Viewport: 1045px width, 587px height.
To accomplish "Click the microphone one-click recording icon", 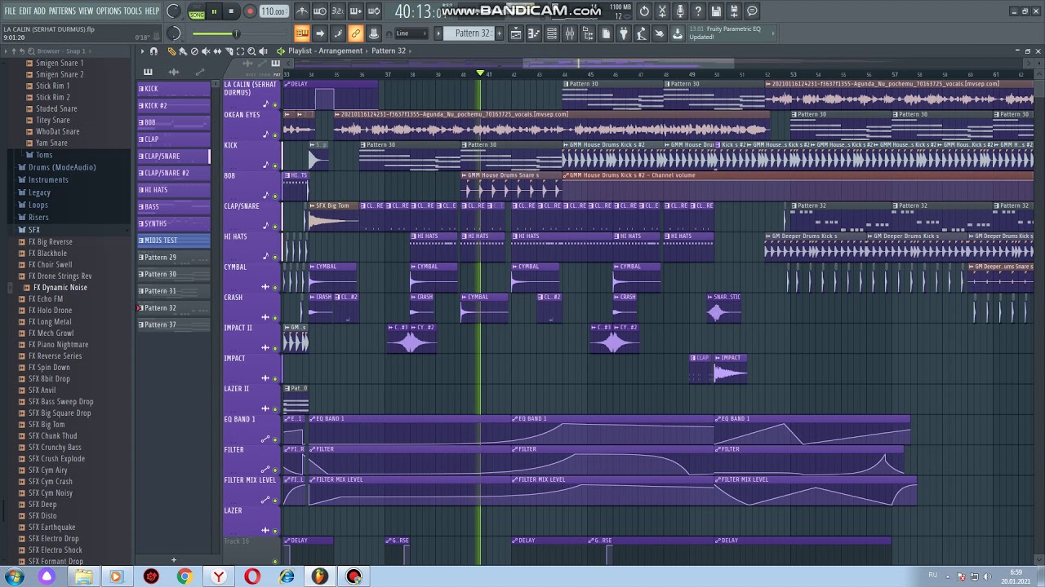I will [x=680, y=11].
